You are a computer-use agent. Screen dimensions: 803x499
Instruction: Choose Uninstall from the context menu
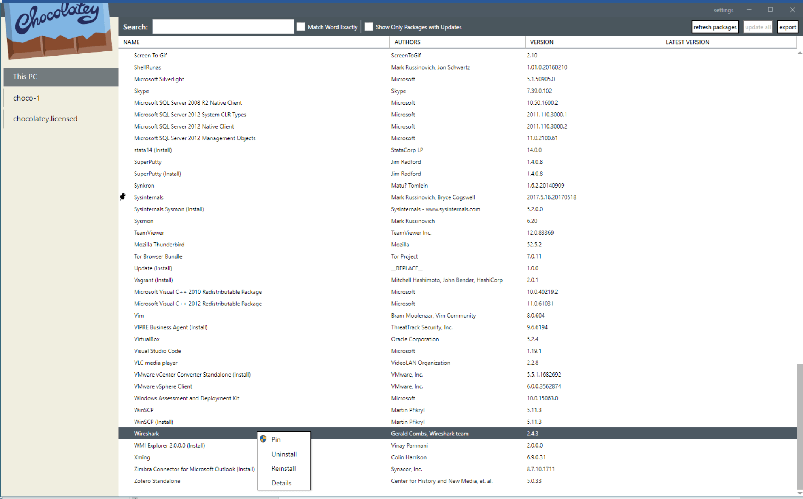pyautogui.click(x=284, y=454)
